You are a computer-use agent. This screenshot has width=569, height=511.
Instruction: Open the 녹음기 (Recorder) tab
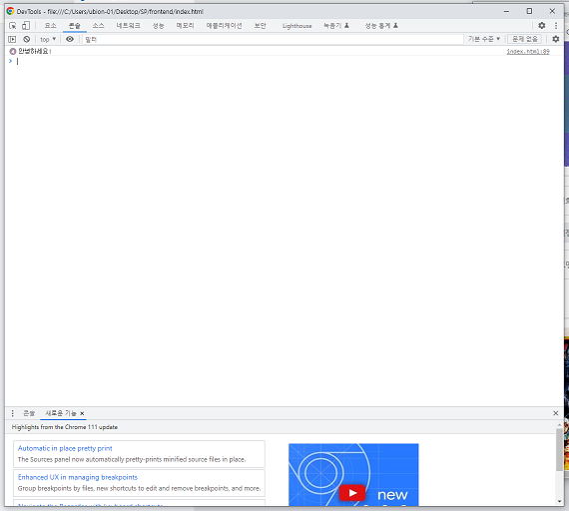(336, 26)
